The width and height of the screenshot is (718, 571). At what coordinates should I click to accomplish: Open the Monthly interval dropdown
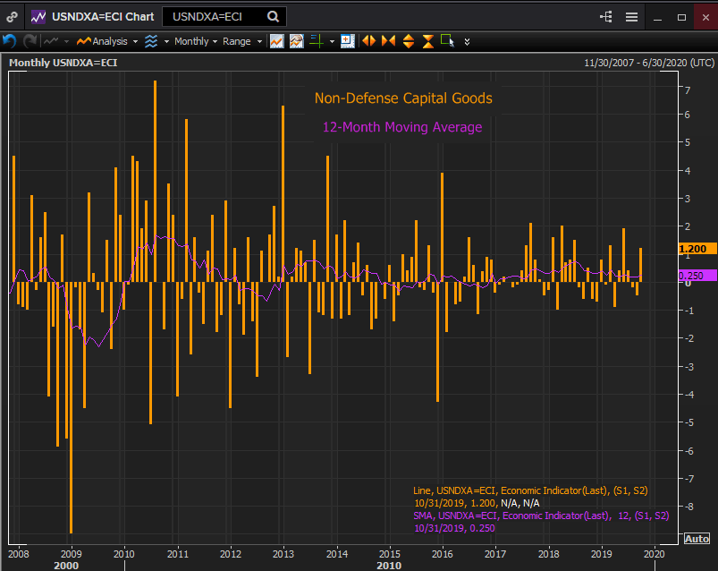195,41
